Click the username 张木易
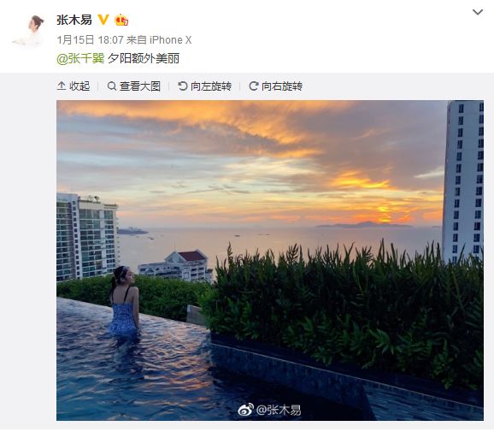This screenshot has width=494, height=432. [x=74, y=20]
